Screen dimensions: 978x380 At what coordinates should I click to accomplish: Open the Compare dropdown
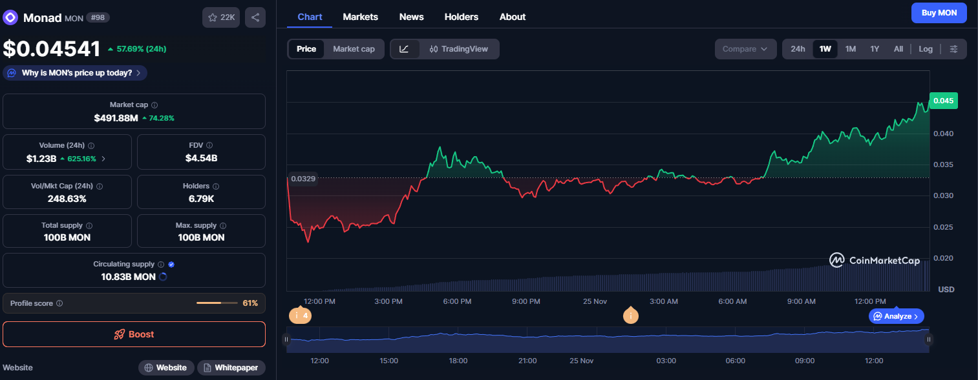tap(745, 49)
